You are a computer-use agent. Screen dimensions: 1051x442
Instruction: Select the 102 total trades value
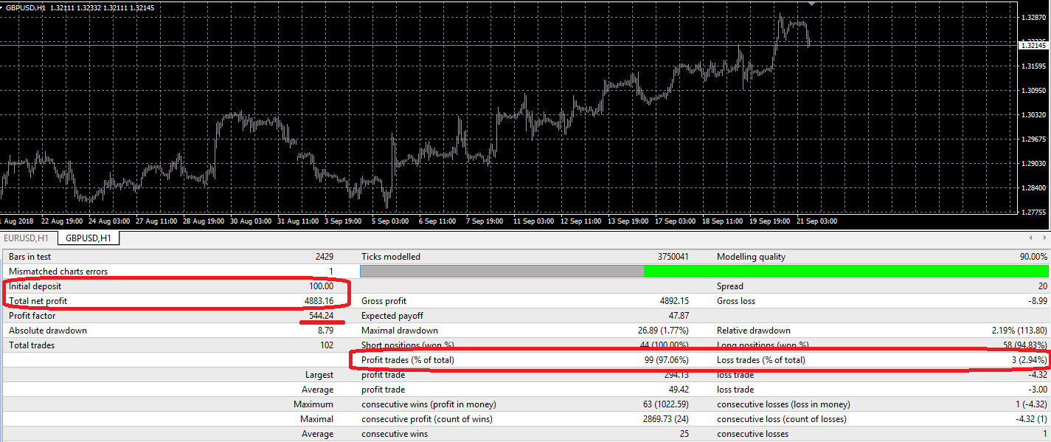pos(327,345)
